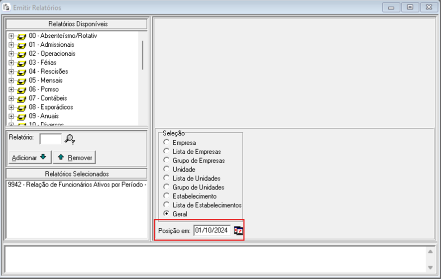441x279 pixels.
Task: Click the magnifier search icon beside Relatório
Action: tap(70, 139)
